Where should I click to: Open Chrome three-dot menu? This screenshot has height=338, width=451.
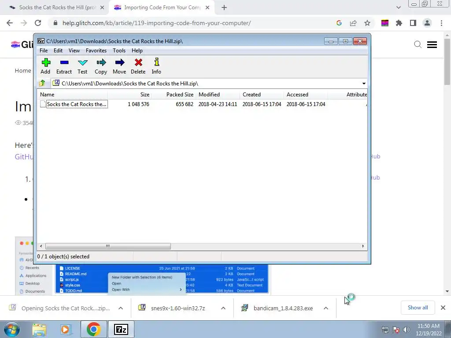[441, 23]
